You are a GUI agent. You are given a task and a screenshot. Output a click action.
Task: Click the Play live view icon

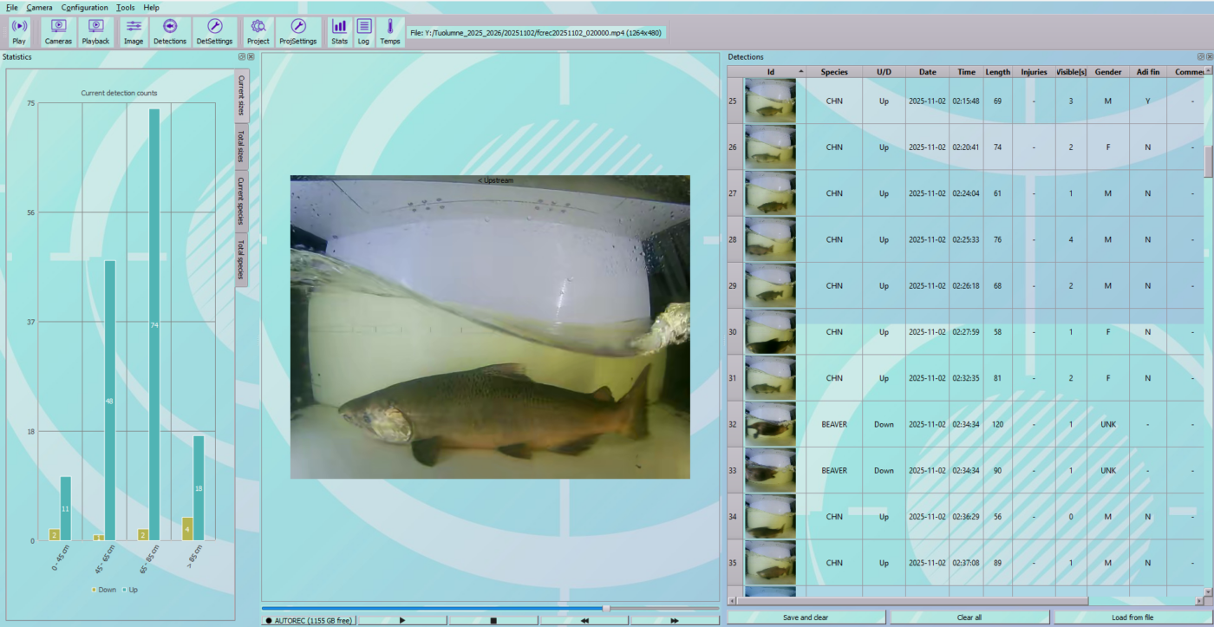tap(19, 32)
